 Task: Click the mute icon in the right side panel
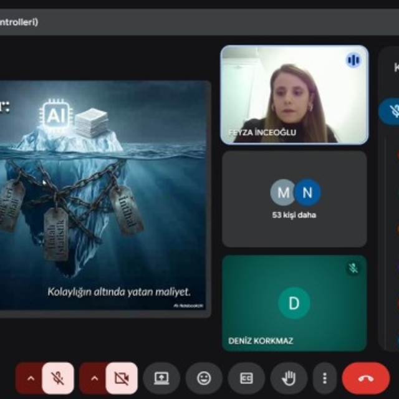[393, 111]
